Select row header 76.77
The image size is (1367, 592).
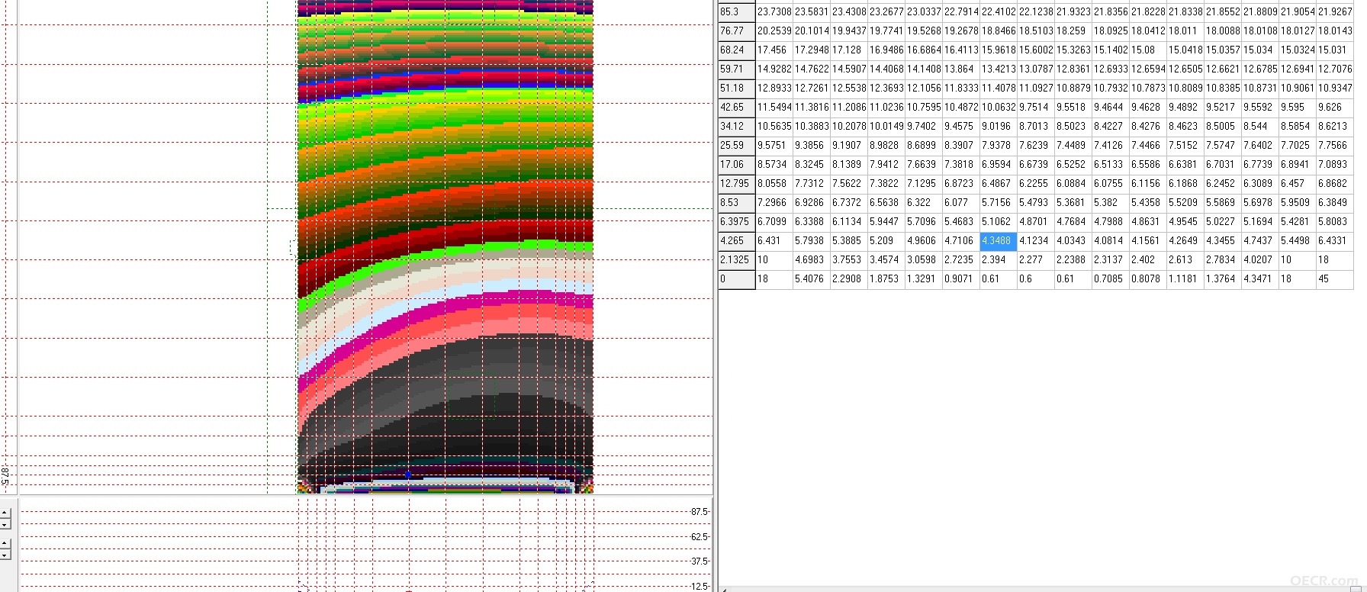736,31
